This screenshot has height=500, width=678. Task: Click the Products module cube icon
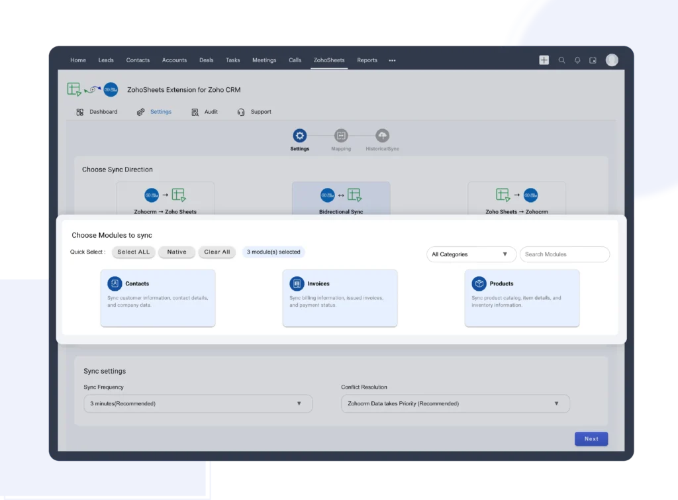(479, 283)
